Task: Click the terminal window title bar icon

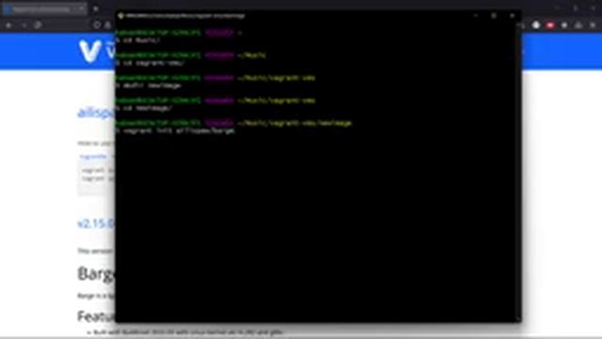Action: click(120, 16)
